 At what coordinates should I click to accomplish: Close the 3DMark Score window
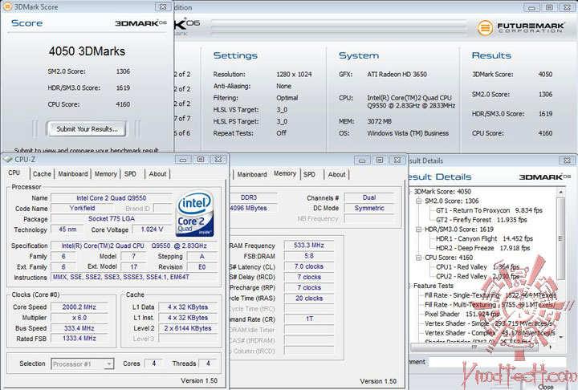tap(163, 6)
